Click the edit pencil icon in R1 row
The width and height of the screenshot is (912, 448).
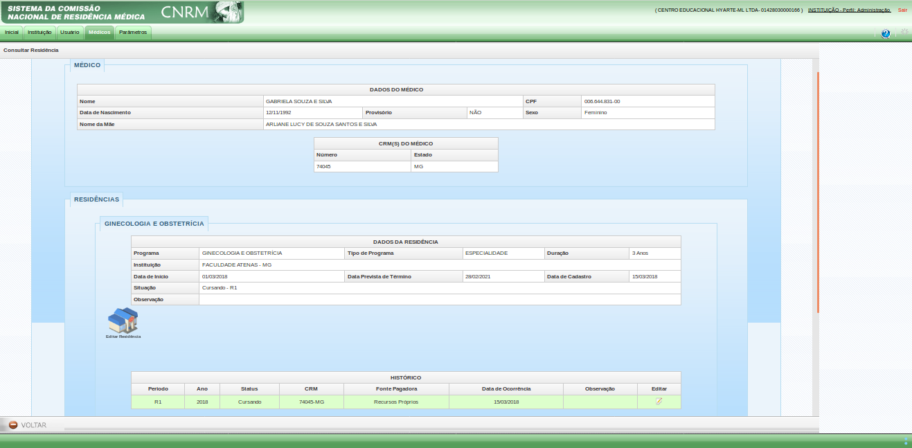pyautogui.click(x=659, y=402)
